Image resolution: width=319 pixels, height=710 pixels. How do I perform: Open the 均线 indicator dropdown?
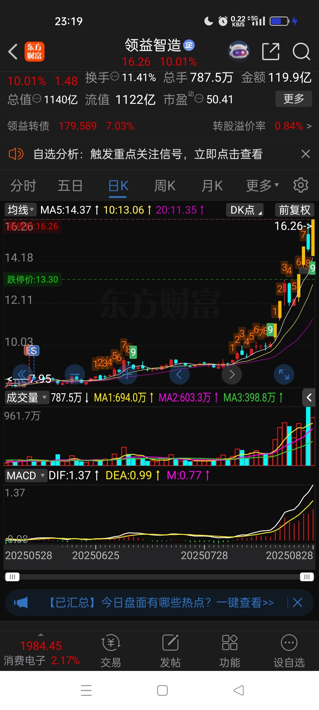click(21, 210)
